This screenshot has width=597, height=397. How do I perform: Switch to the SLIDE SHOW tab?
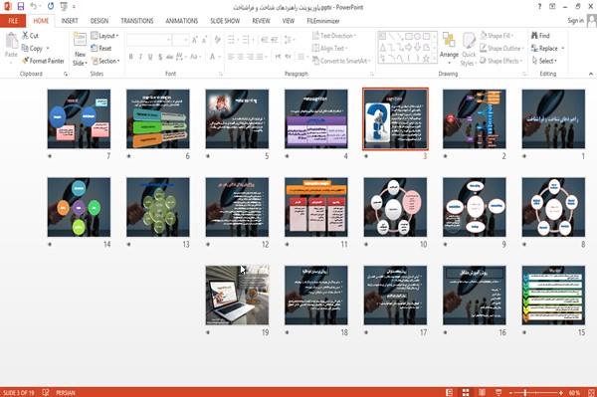[225, 21]
